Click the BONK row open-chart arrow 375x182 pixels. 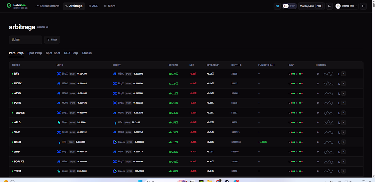[x=343, y=142]
